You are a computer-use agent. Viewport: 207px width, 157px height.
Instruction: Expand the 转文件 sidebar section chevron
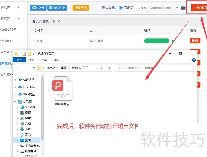(19, 7)
